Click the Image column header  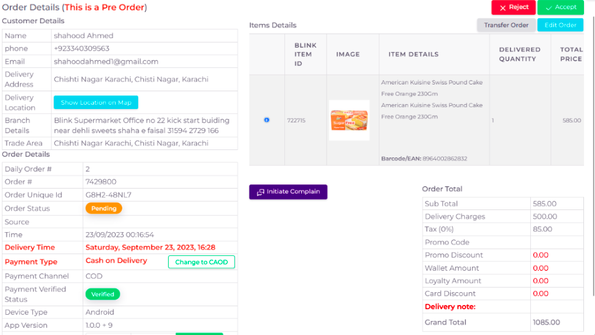[x=348, y=54]
